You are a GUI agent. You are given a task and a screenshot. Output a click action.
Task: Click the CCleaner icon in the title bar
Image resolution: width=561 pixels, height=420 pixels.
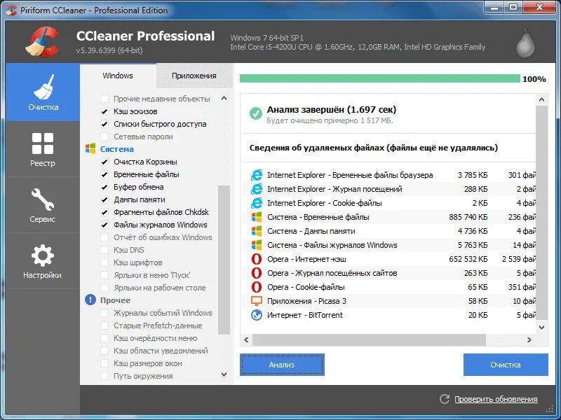click(11, 10)
